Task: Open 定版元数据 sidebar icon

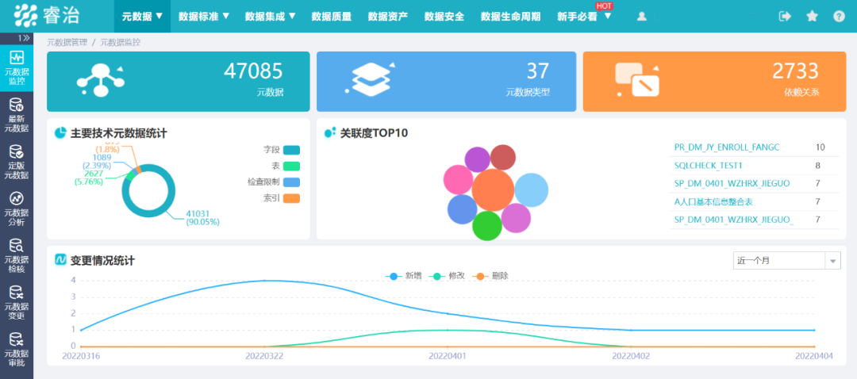Action: [x=17, y=162]
